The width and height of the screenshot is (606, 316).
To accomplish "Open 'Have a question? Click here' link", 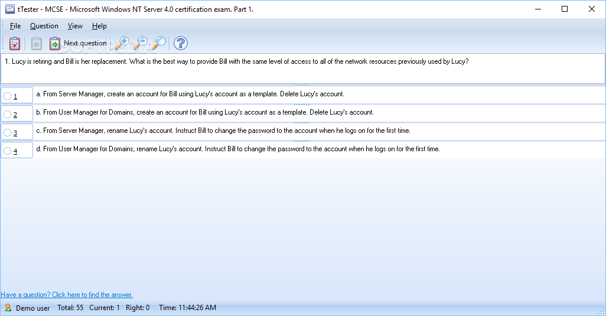I will point(67,295).
